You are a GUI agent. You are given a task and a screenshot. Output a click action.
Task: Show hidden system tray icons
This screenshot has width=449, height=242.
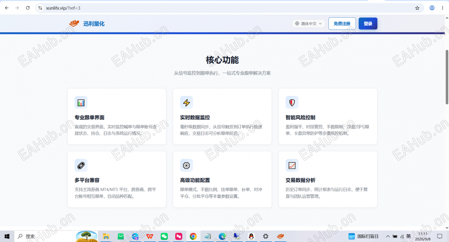pos(388,236)
